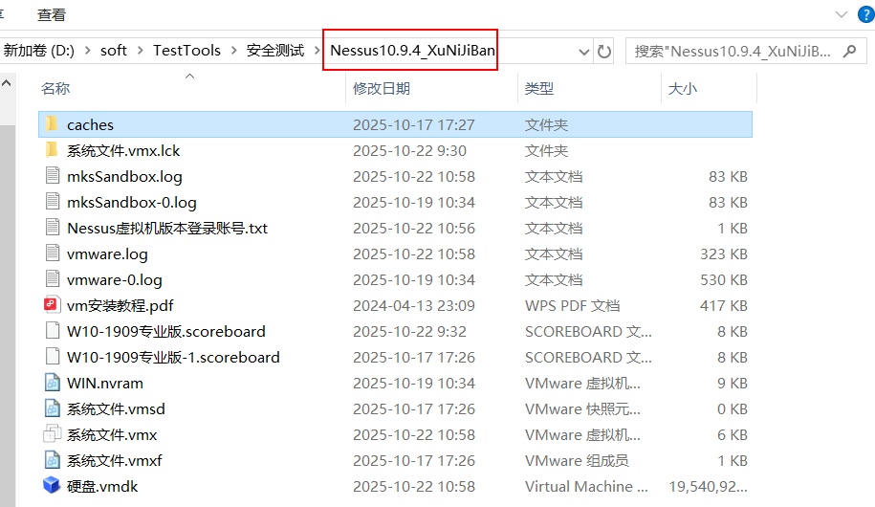Select the WIN.nvram file name

(105, 383)
